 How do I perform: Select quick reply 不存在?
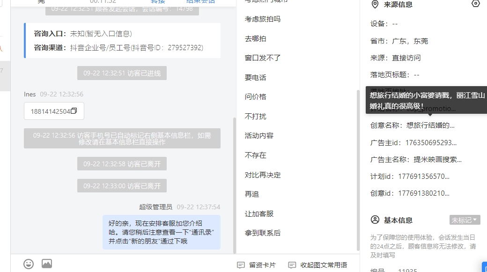tap(255, 155)
